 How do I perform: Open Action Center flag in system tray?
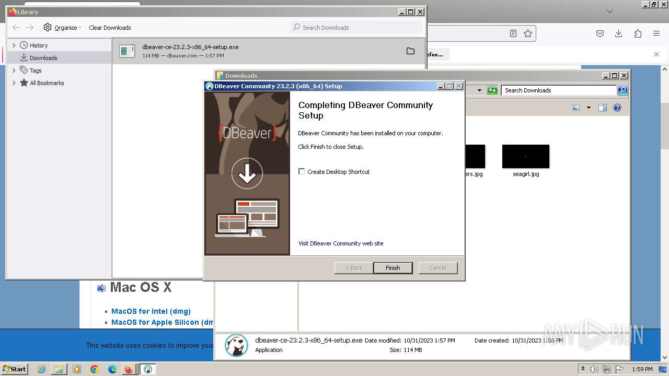(x=619, y=369)
